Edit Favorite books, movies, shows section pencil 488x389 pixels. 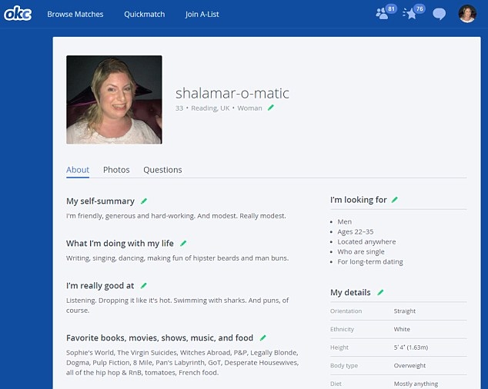click(x=262, y=337)
